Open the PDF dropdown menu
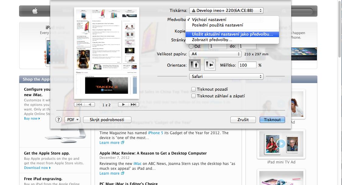Viewport: 342px width, 185px height. coord(72,120)
